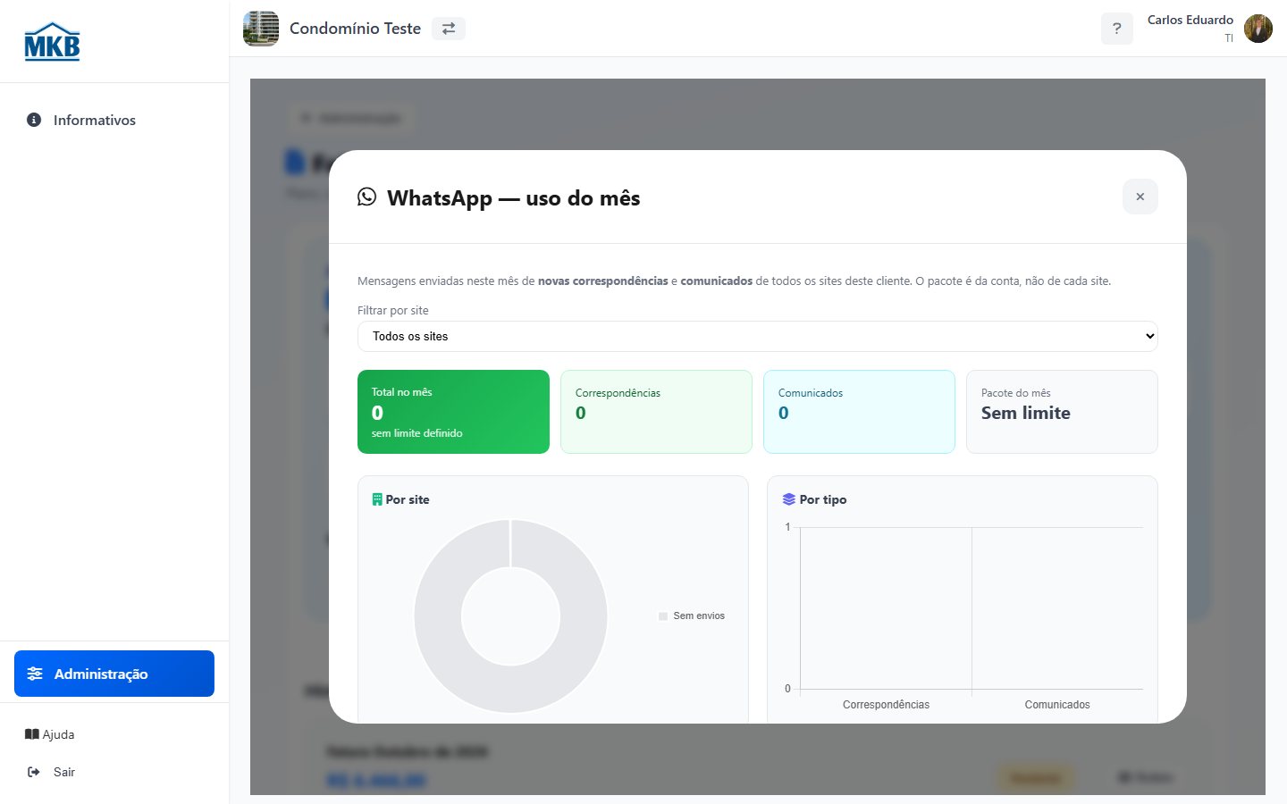
Task: Click the switch condominium arrows button
Action: coord(449,29)
